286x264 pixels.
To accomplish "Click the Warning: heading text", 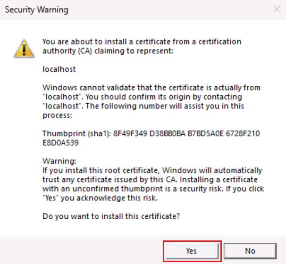I will click(59, 161).
